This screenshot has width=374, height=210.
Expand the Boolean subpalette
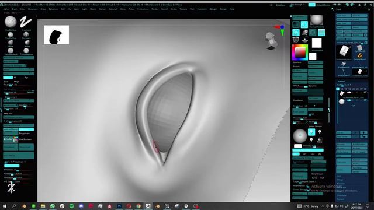click(x=341, y=184)
